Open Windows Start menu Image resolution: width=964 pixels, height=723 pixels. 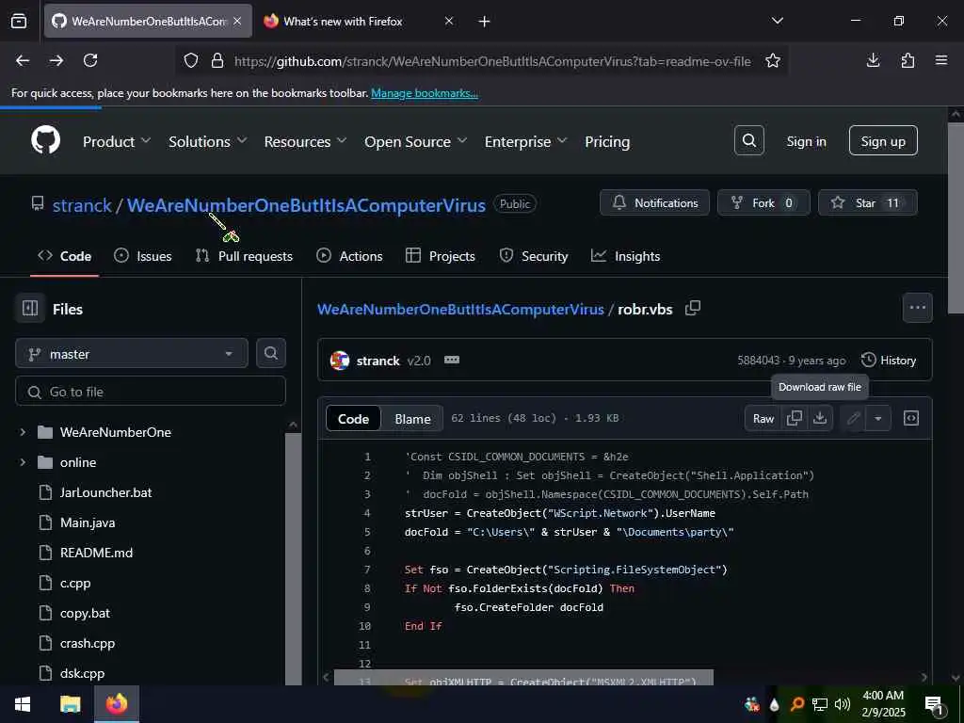click(x=23, y=704)
